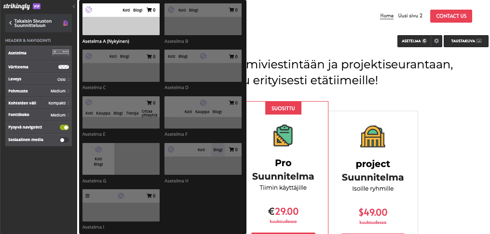
Task: Collapse the left sidebar with the chevron
Action: [74, 7]
